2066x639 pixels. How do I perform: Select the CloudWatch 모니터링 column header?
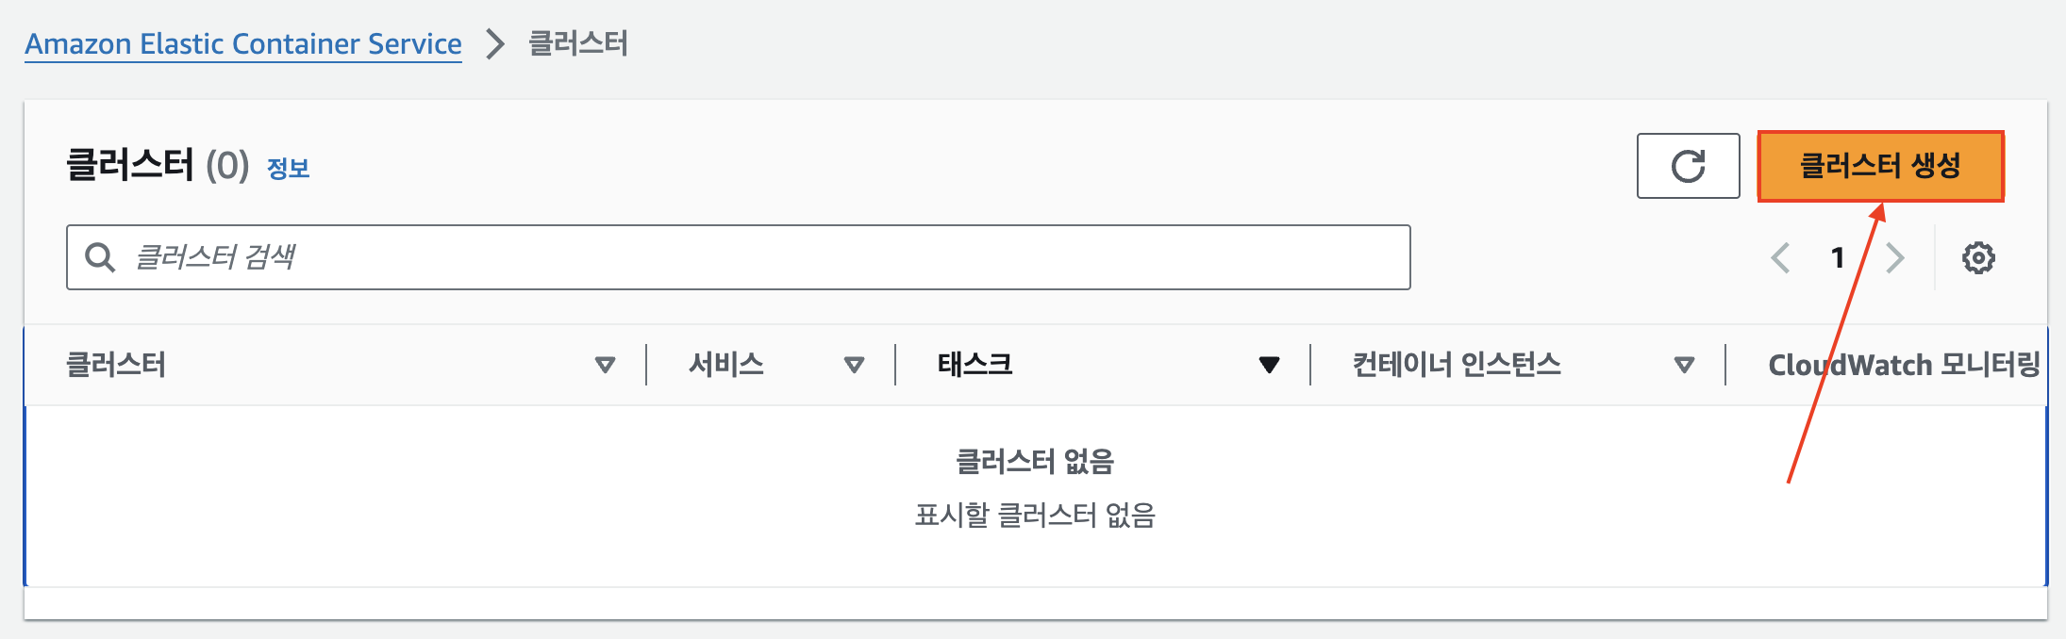[x=1902, y=365]
